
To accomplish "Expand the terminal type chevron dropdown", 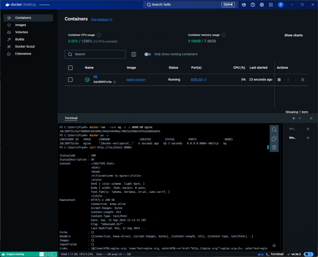I will [300, 118].
